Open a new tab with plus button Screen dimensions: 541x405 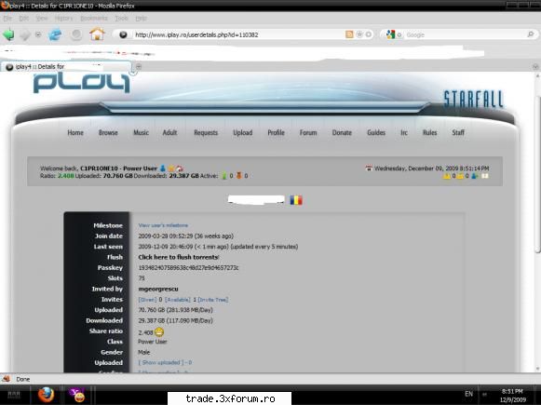(139, 66)
